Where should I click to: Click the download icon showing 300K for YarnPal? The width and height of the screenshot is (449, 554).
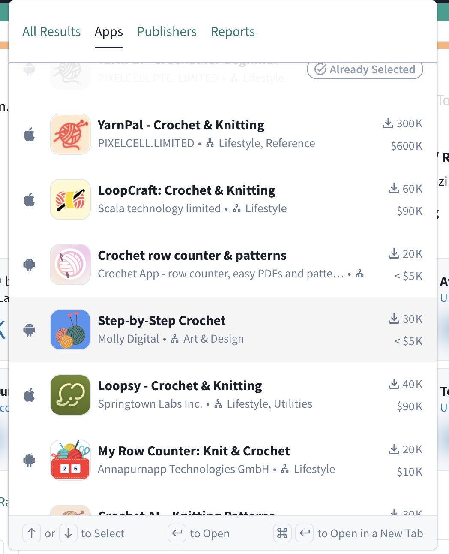pos(388,123)
